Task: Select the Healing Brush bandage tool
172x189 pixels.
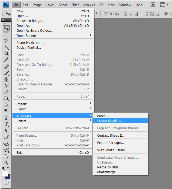Action: 6,67
